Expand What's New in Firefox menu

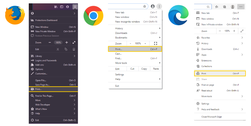tap(53, 109)
